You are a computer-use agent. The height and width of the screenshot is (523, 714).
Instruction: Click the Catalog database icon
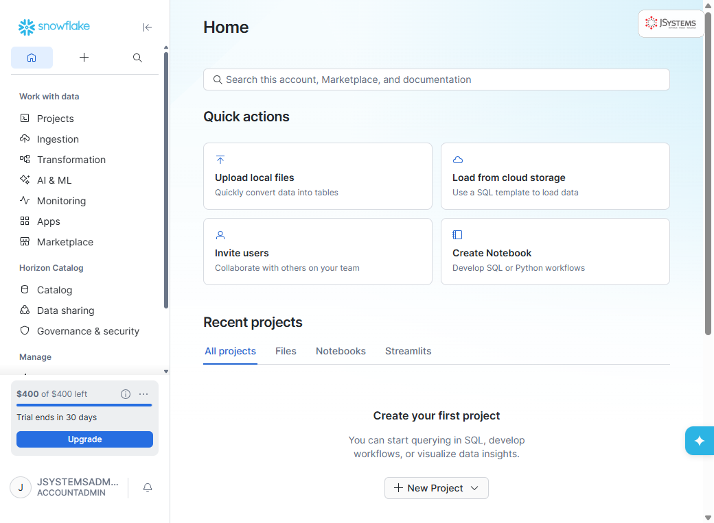[25, 289]
